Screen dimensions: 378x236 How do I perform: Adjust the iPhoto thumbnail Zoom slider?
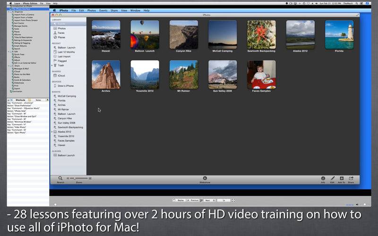[79, 178]
